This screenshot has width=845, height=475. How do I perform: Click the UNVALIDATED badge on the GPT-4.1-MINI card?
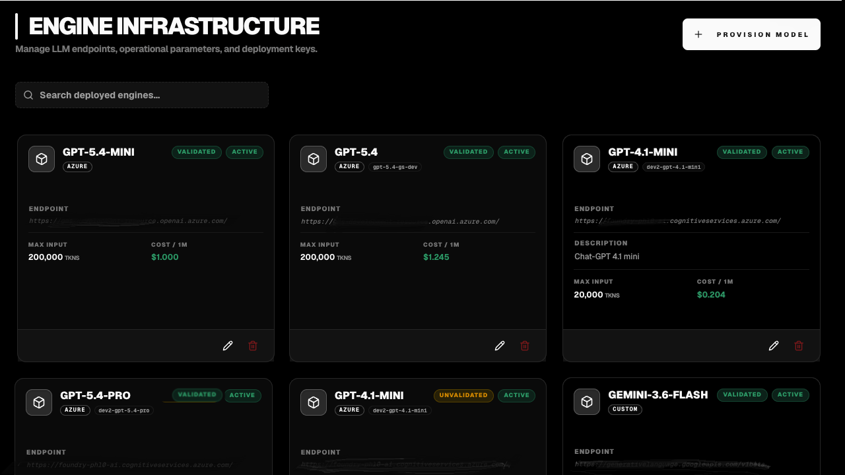[x=463, y=395]
